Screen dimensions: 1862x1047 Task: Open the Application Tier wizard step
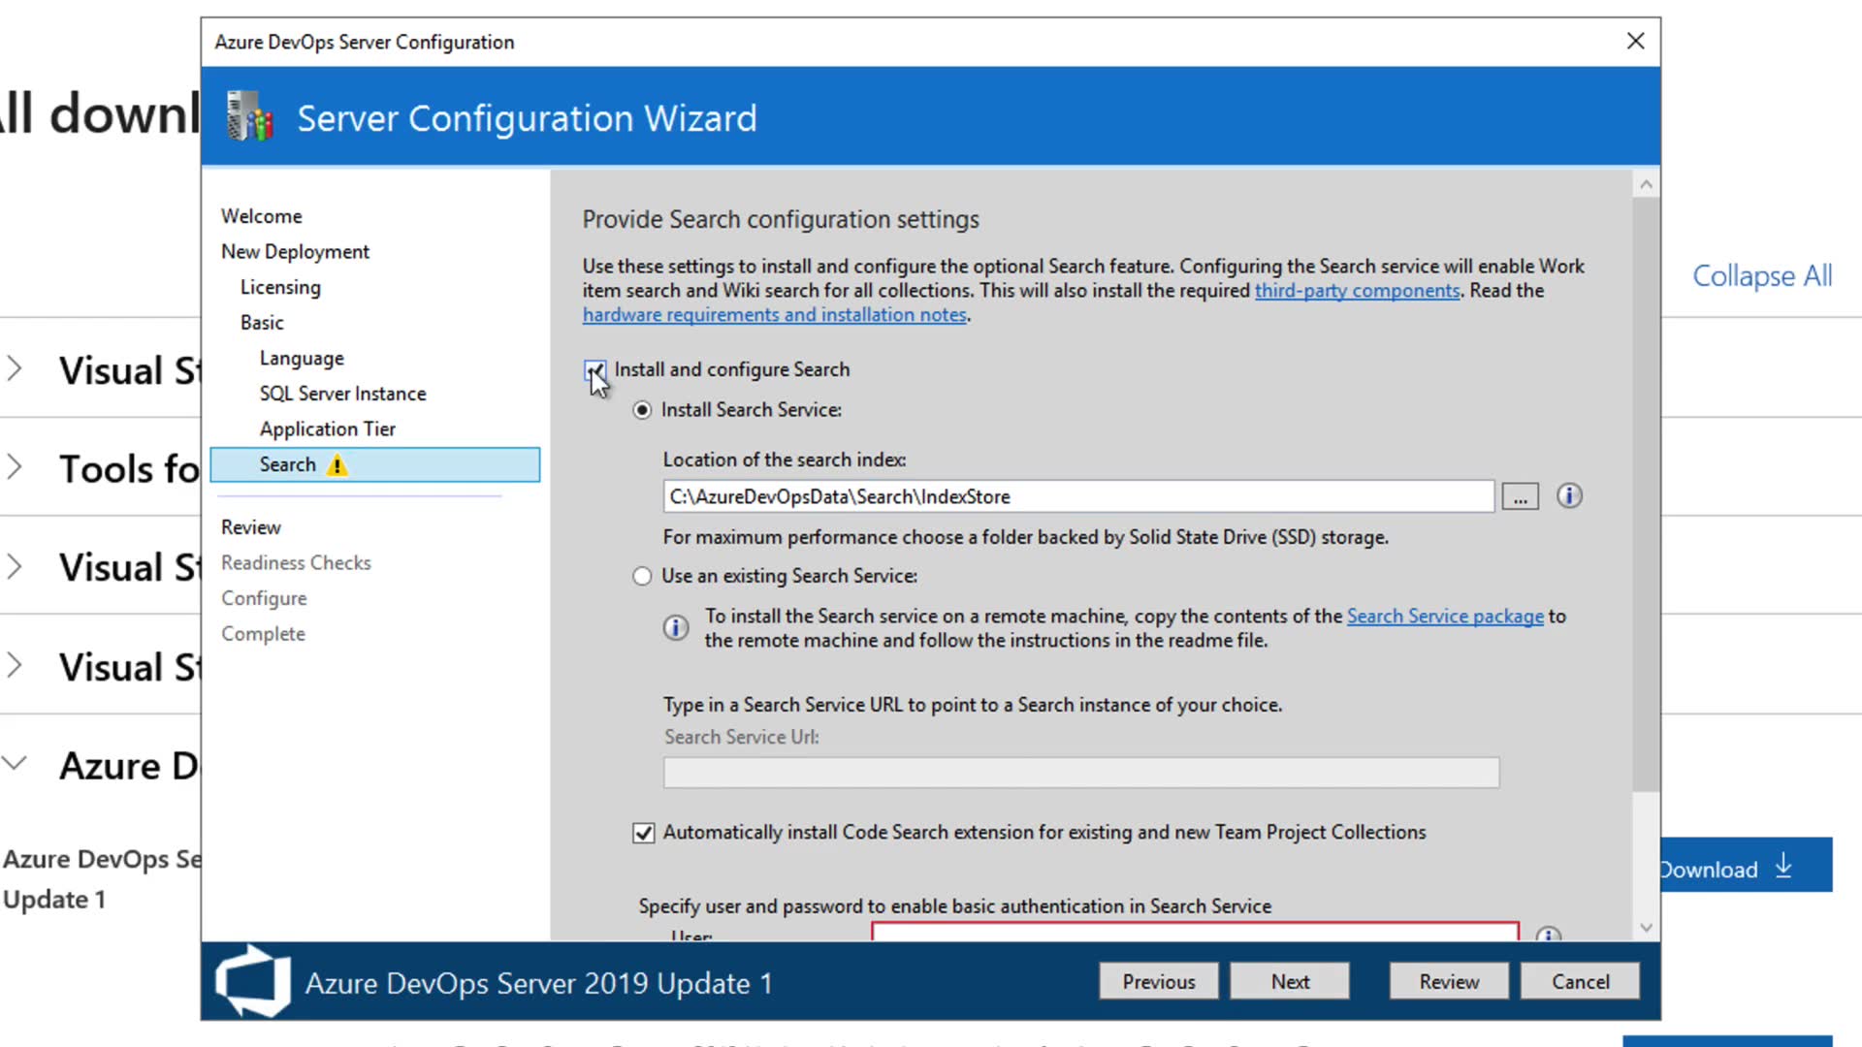[x=327, y=428]
